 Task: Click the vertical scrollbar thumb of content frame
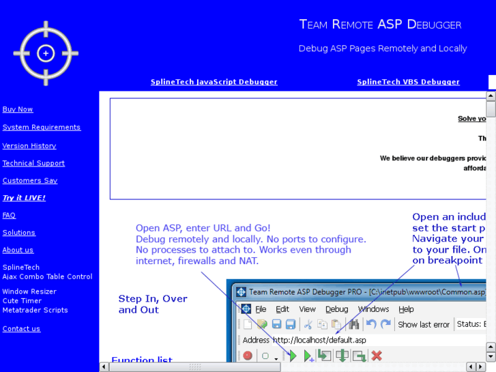[x=491, y=109]
